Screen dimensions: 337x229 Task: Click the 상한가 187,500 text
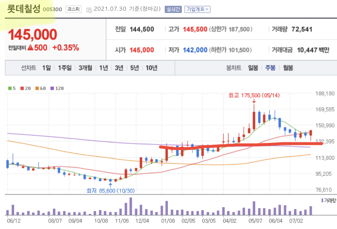[x=231, y=29]
